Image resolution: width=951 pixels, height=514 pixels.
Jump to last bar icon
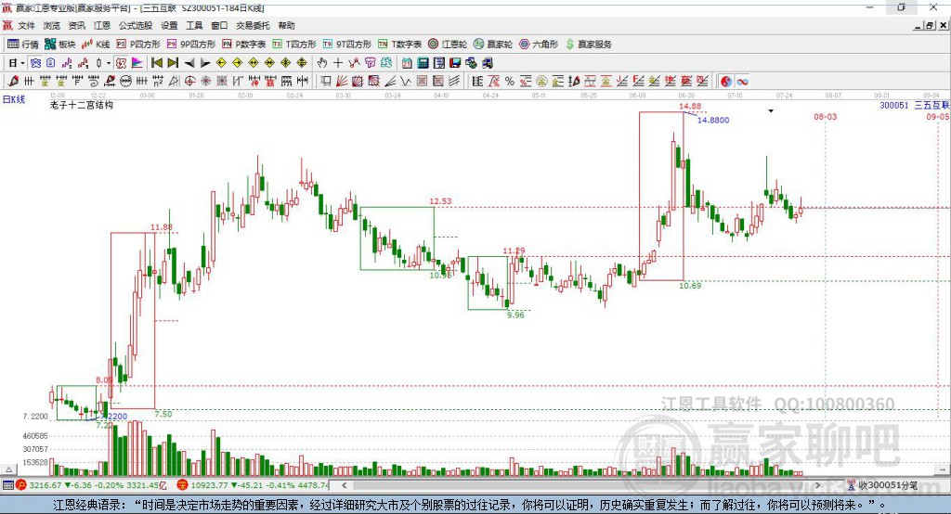pyautogui.click(x=173, y=63)
